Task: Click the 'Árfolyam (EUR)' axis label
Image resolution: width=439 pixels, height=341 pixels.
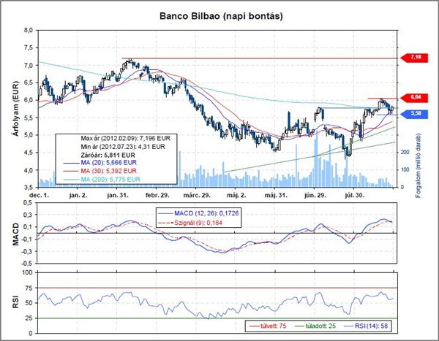Action: pos(16,109)
